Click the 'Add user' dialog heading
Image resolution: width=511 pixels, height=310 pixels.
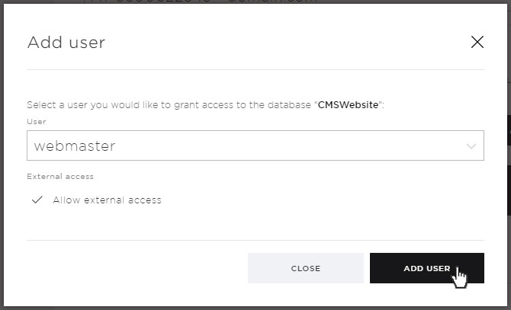click(x=66, y=43)
